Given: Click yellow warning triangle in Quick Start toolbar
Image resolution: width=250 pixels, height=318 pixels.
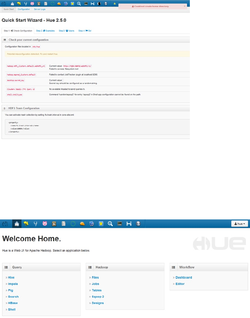Looking at the screenshot, I should coord(114,4).
